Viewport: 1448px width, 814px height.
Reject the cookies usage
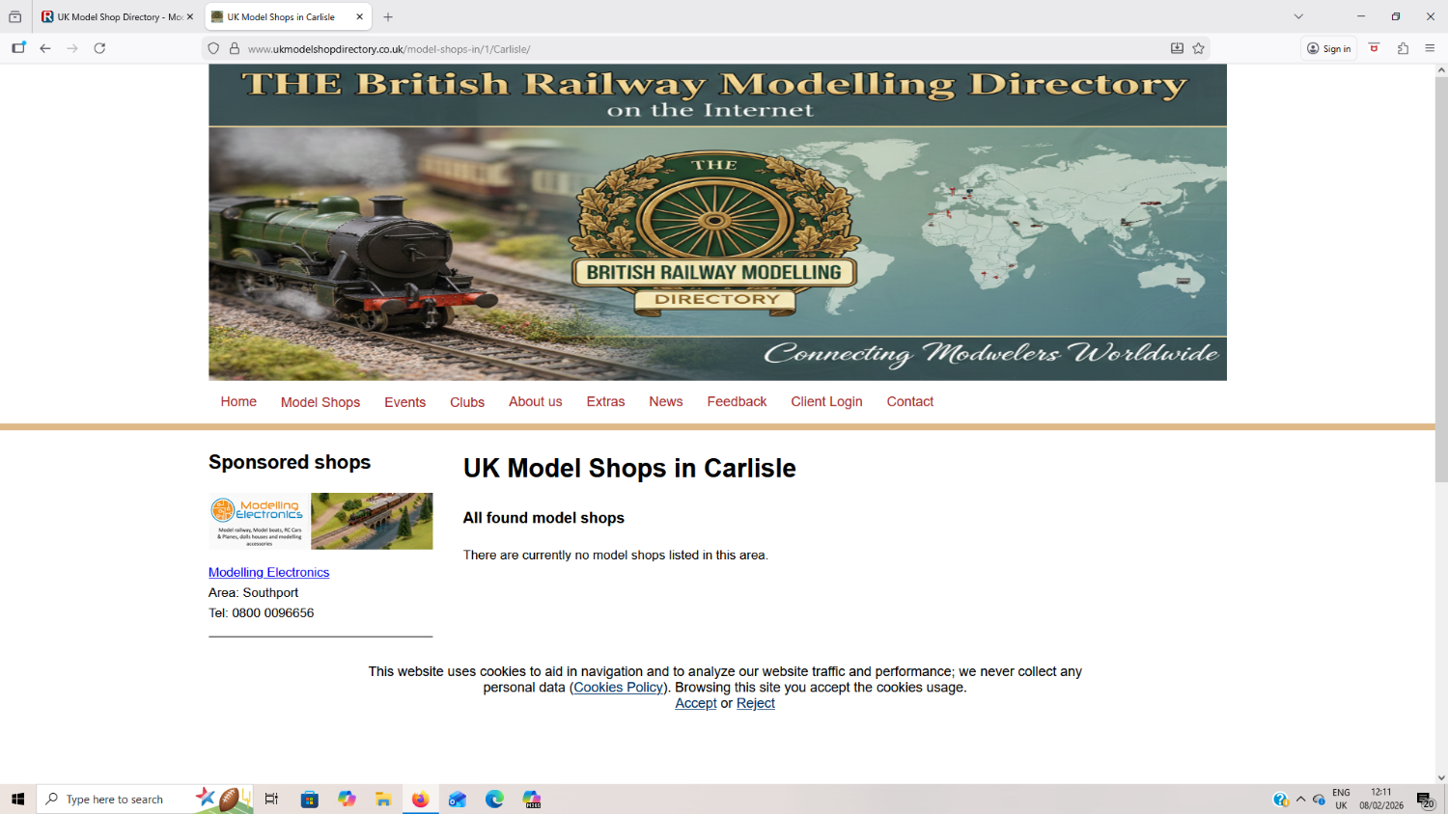tap(756, 703)
